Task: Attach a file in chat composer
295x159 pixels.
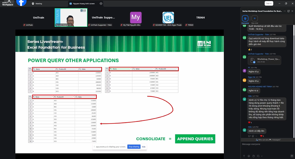Action: (x=254, y=156)
